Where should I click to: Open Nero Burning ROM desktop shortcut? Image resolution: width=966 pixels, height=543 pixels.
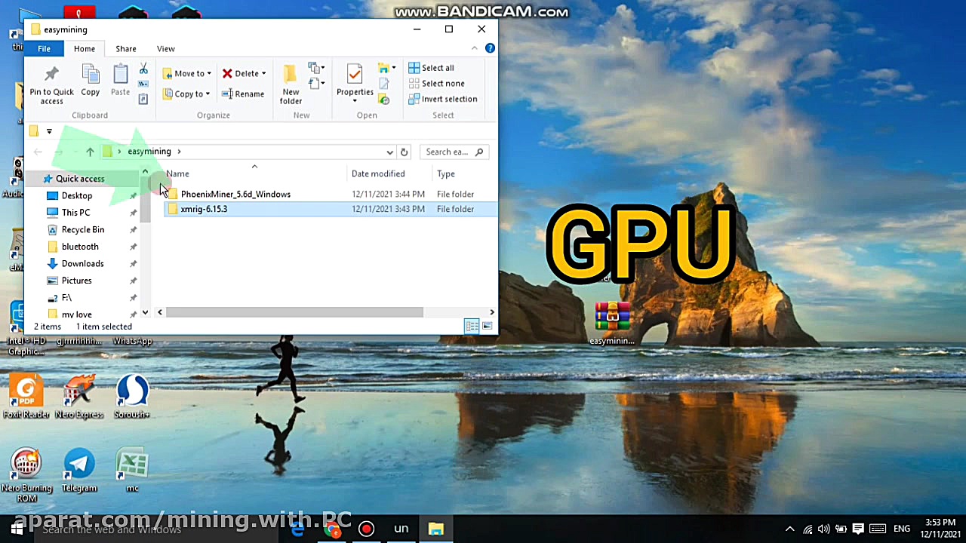(26, 476)
